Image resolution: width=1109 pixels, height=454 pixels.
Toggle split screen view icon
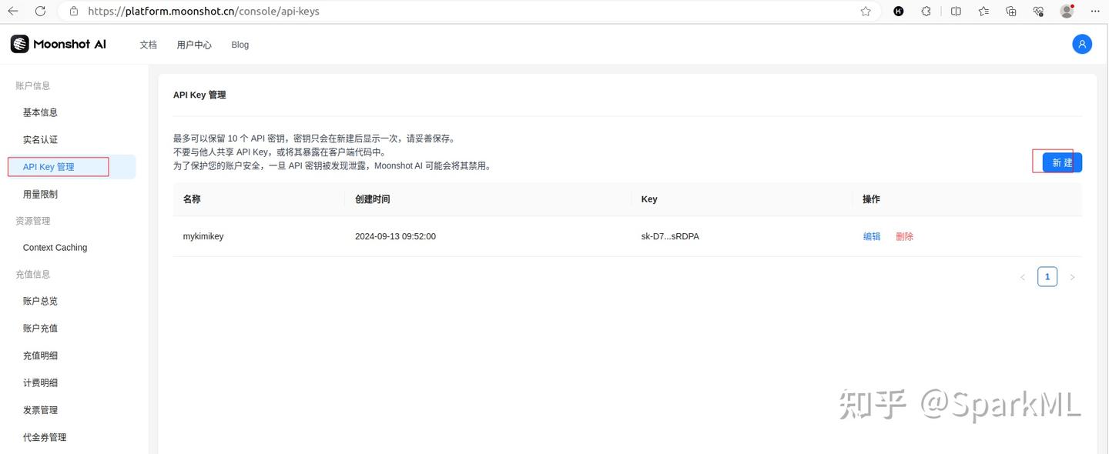point(956,12)
